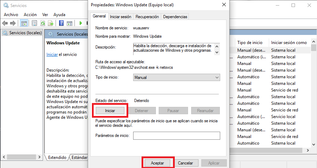Open the Tipo de inicio dropdown
Viewport: 317px width, 168px height.
point(176,77)
